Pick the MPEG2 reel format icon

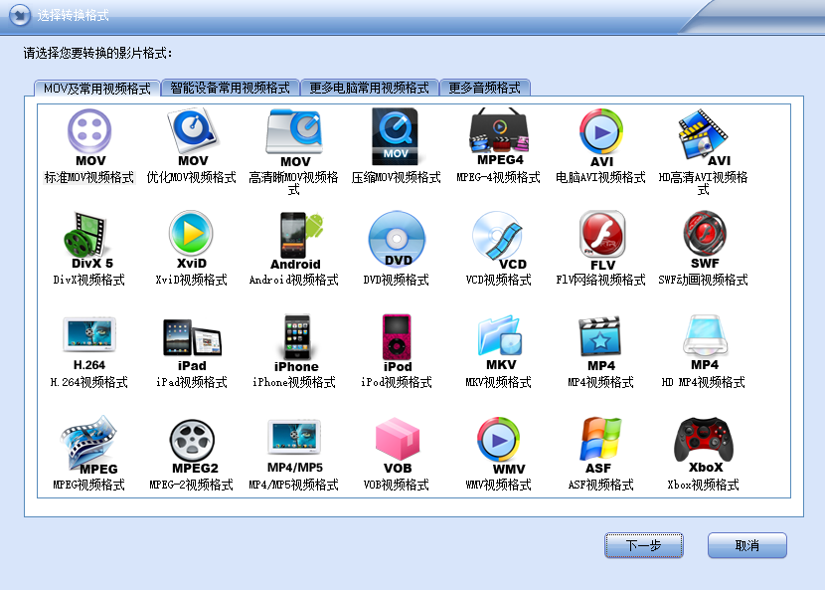point(193,446)
